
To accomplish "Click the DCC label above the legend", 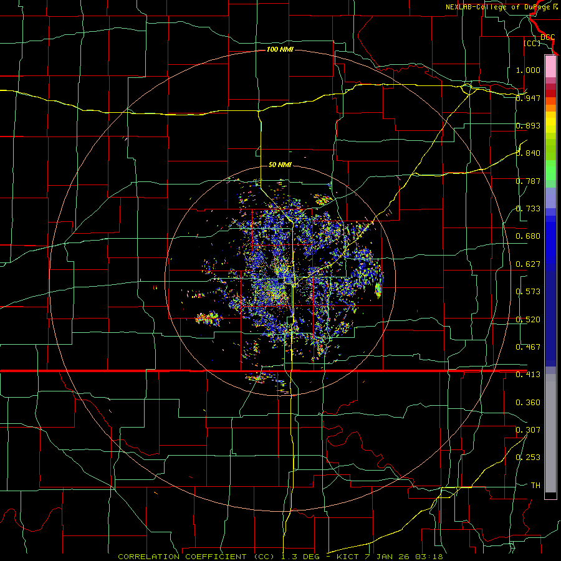I will pyautogui.click(x=548, y=37).
